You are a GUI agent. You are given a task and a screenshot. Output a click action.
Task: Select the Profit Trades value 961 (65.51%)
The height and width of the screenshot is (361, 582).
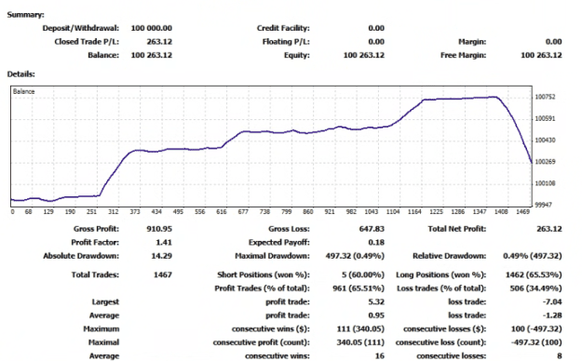coord(359,288)
